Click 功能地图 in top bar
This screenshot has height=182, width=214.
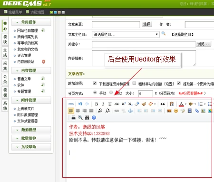pos(35,12)
